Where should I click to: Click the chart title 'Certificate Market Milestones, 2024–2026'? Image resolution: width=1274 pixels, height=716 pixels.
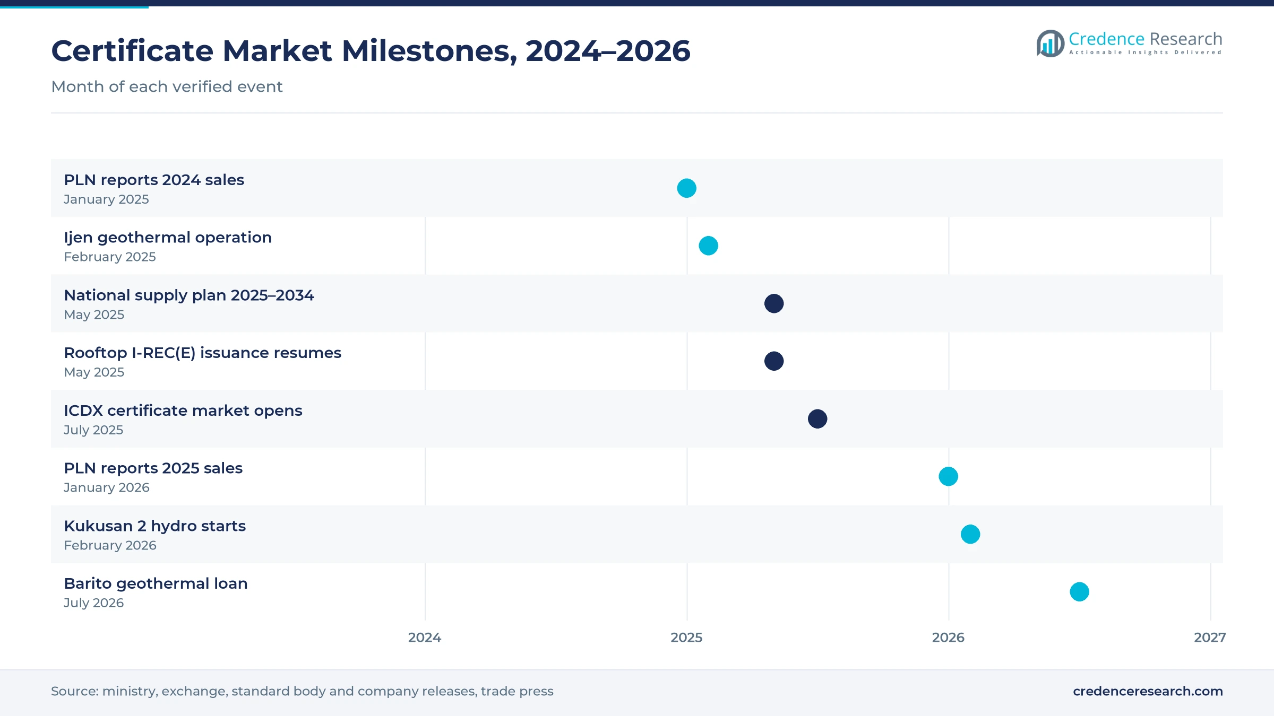(x=371, y=51)
